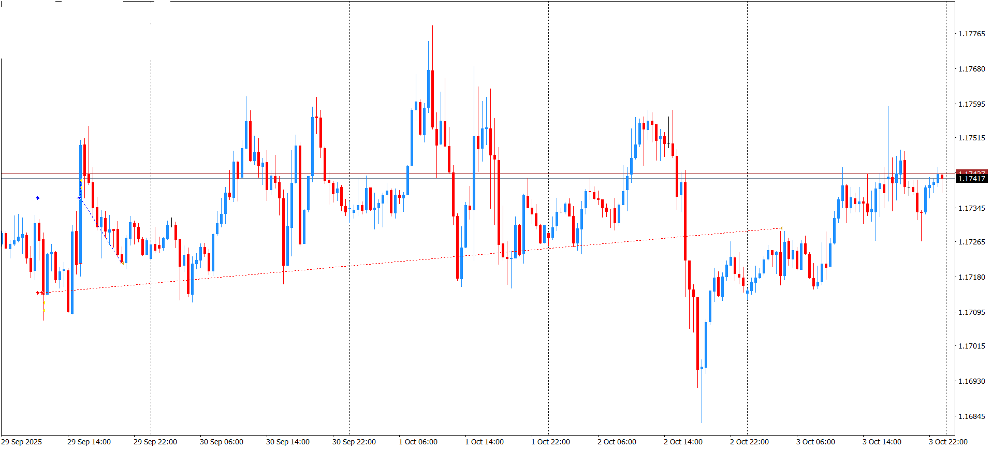Select the 29 Sep 14:00 time label
The image size is (992, 449).
coord(89,442)
